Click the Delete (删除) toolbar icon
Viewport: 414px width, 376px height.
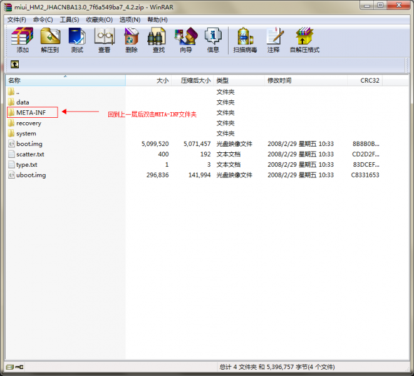click(x=132, y=40)
